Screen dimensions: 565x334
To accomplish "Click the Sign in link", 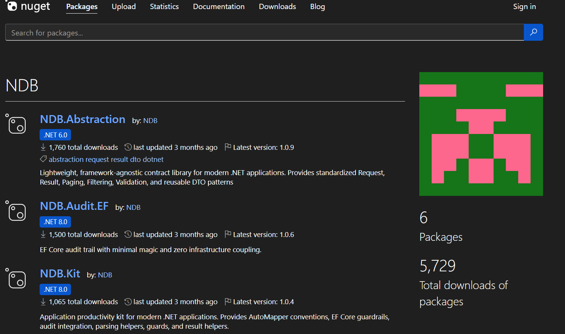I will click(x=524, y=6).
